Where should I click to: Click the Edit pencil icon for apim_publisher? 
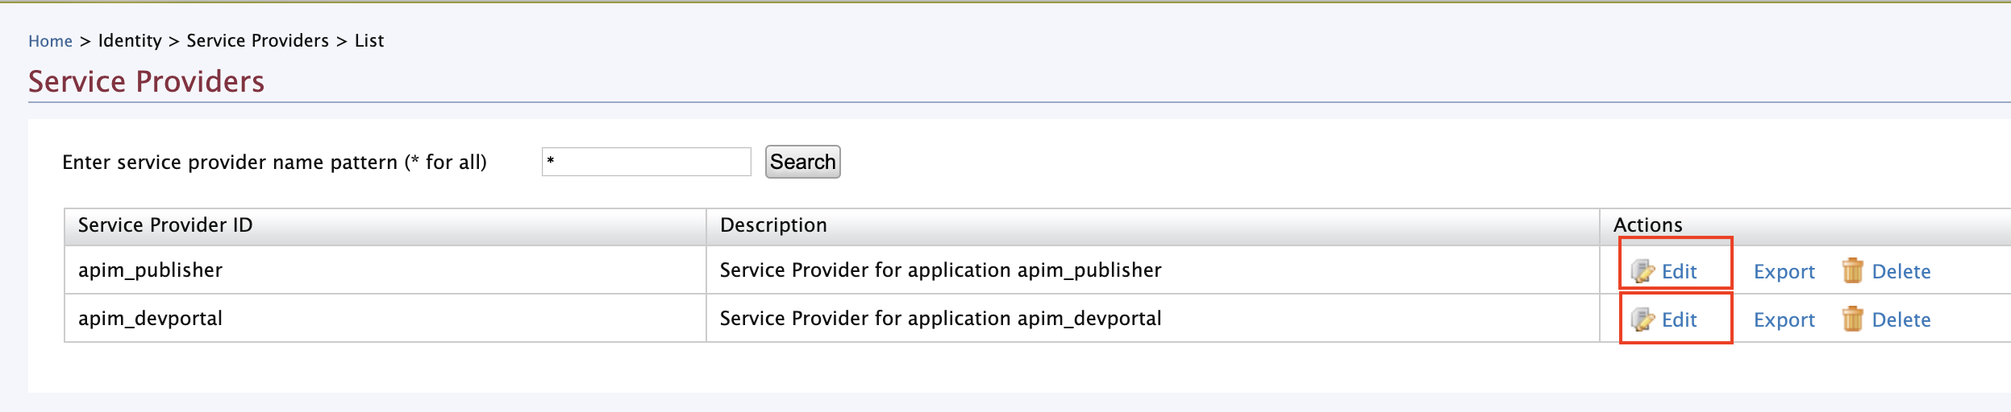click(x=1642, y=271)
